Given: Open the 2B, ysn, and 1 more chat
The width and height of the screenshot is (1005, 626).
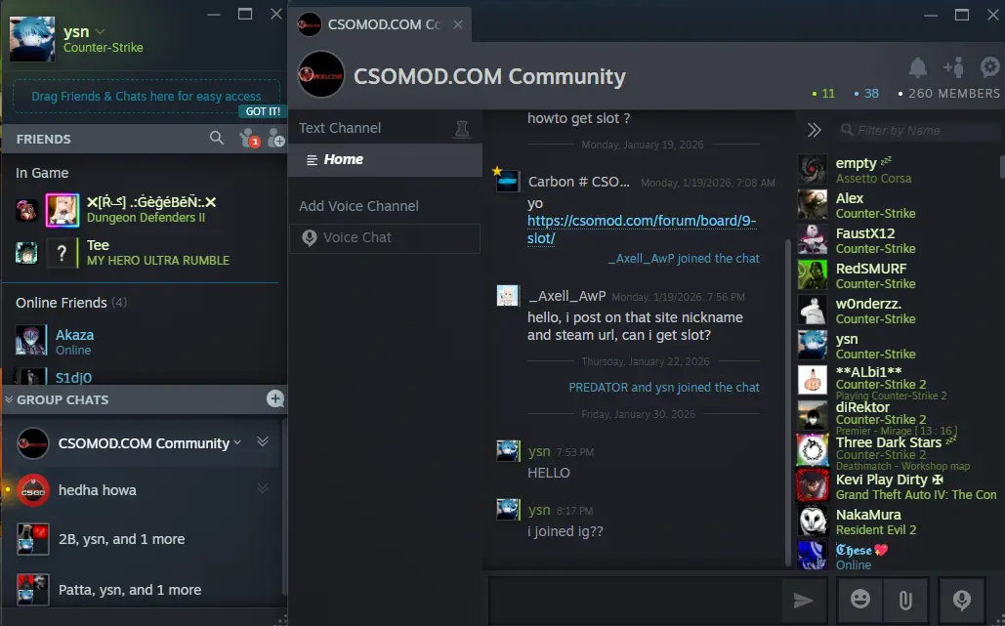Looking at the screenshot, I should (x=143, y=539).
